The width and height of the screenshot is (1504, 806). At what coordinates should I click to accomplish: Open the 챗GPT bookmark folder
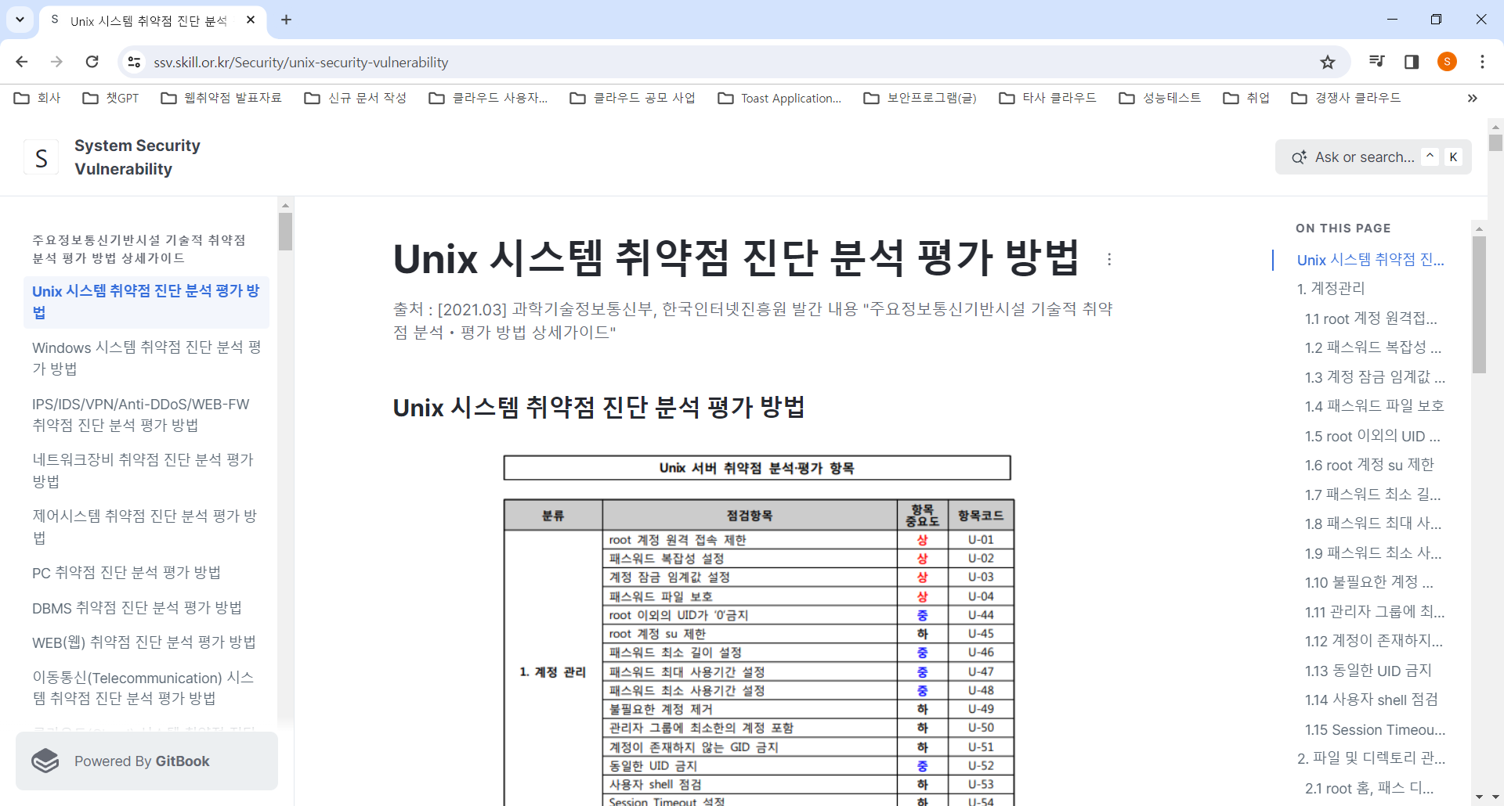(111, 98)
